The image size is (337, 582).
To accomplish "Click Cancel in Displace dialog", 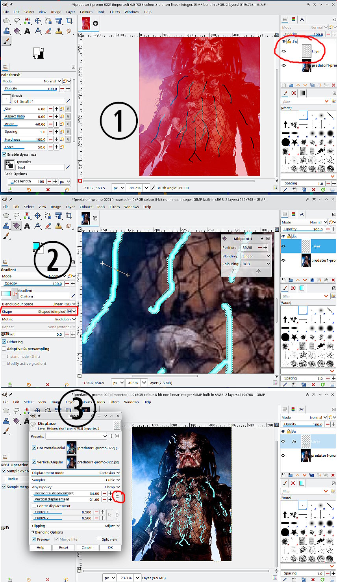I will [87, 547].
